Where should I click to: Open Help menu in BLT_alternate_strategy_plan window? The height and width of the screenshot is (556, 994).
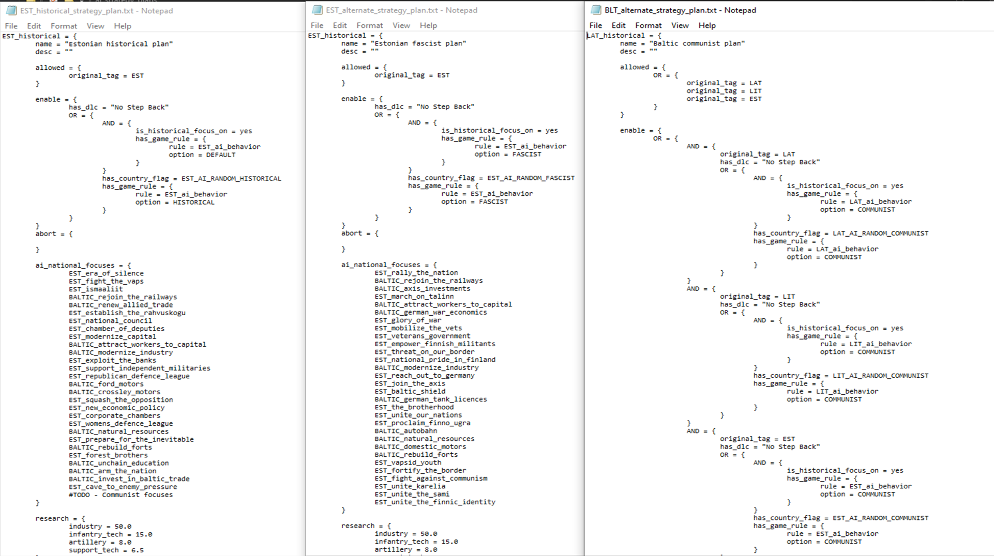tap(707, 25)
